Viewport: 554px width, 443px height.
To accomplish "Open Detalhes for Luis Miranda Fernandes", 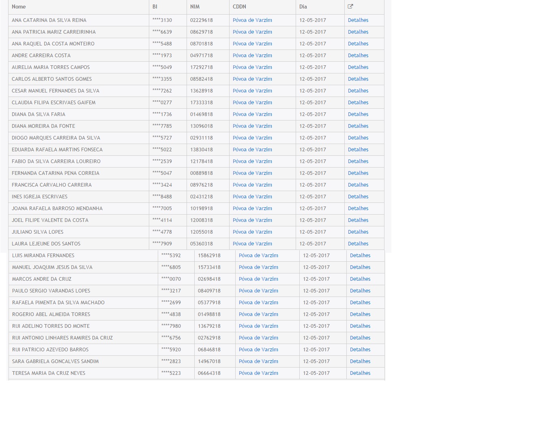I will [360, 256].
